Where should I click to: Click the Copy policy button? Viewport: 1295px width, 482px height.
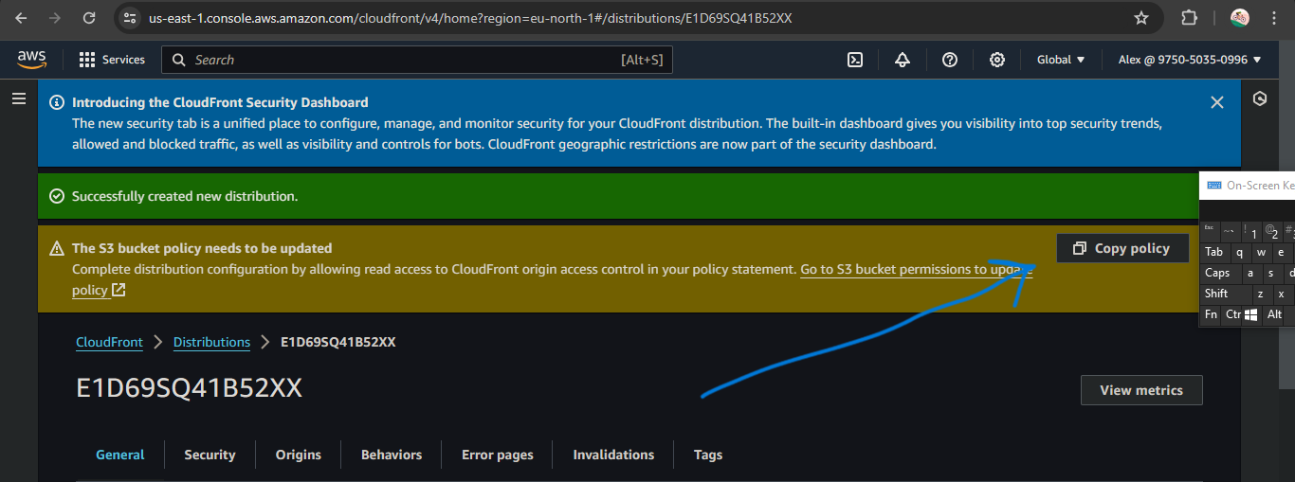point(1122,248)
